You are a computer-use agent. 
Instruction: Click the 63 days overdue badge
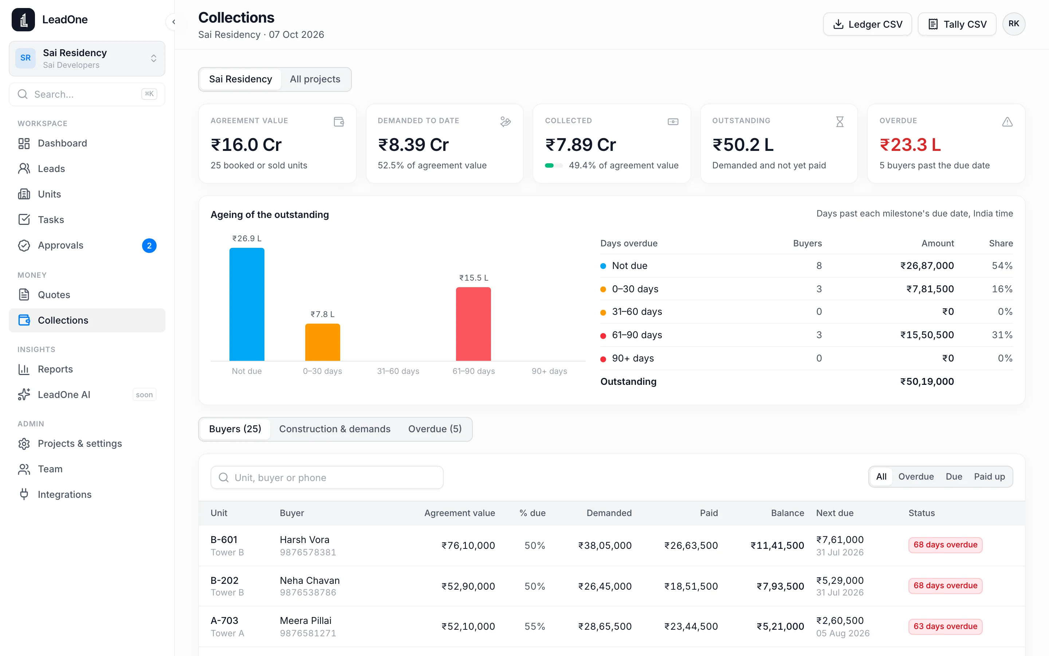946,626
